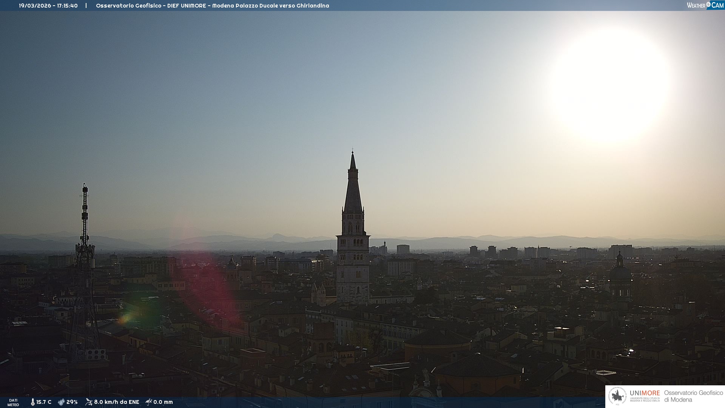The height and width of the screenshot is (408, 725).
Task: Click the WeatherCam logo
Action: click(x=705, y=5)
